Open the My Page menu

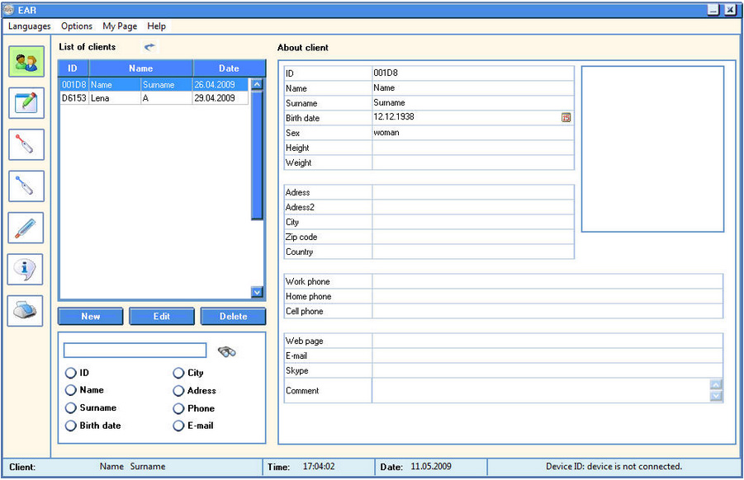[x=120, y=26]
